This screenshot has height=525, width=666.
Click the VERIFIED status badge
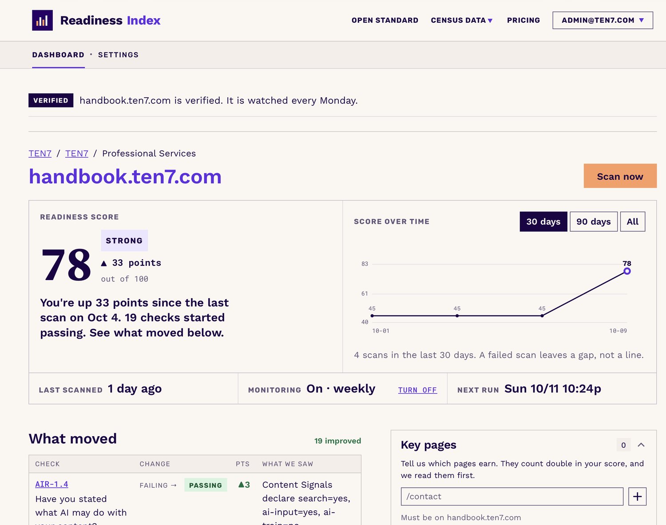tap(51, 100)
